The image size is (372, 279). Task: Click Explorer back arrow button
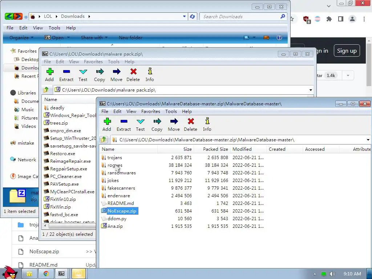[9, 16]
